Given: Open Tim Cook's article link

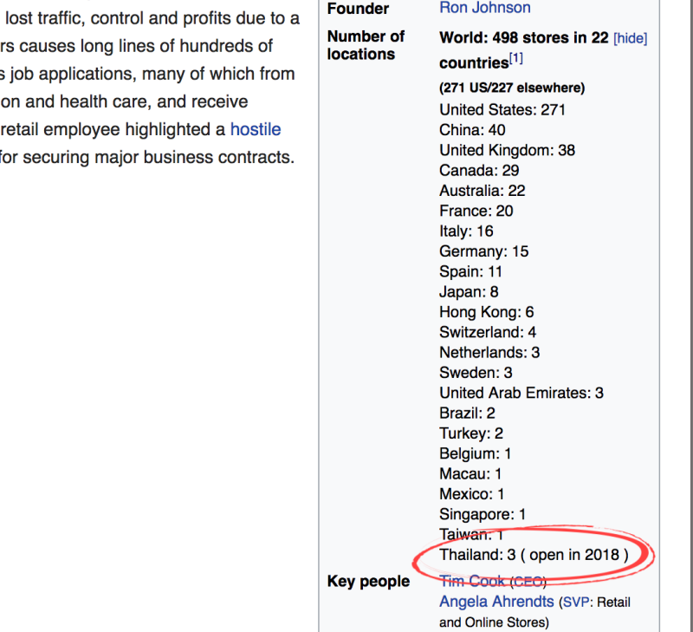Looking at the screenshot, I should (x=472, y=581).
